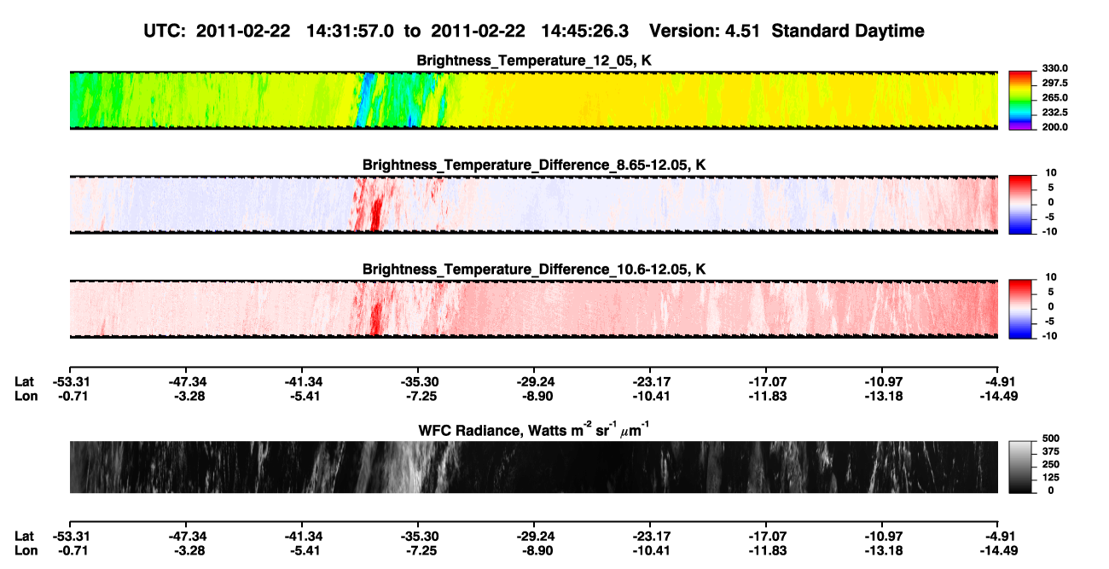Click the end time '14:45:26.3' in header
1109x569 pixels.
tap(584, 31)
